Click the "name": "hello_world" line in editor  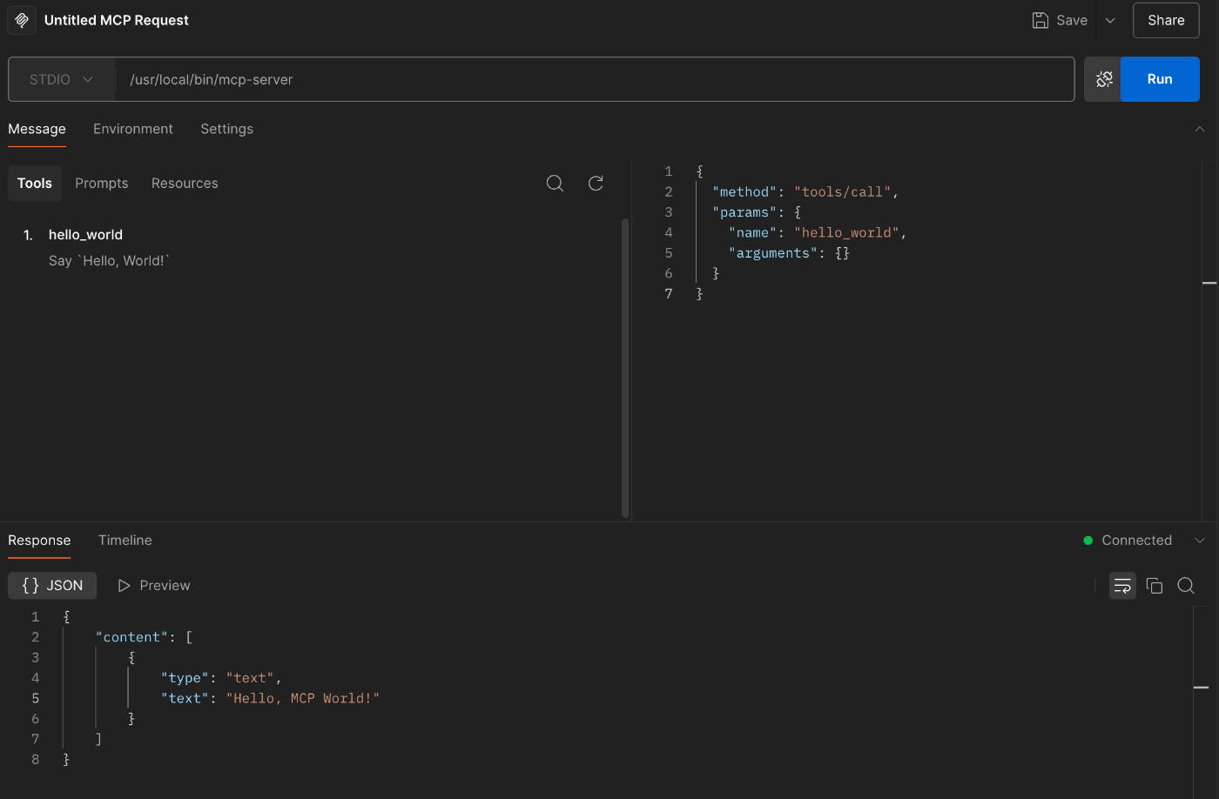818,232
